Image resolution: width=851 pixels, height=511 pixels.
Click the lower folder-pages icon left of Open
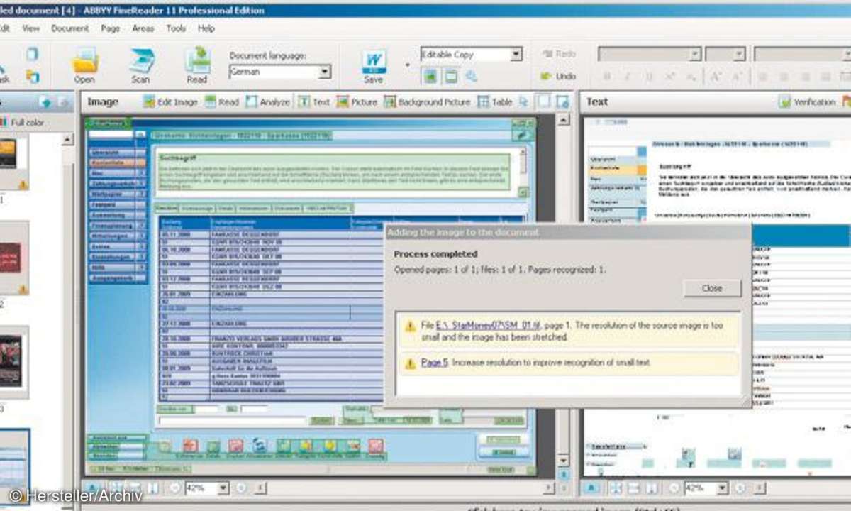click(33, 76)
